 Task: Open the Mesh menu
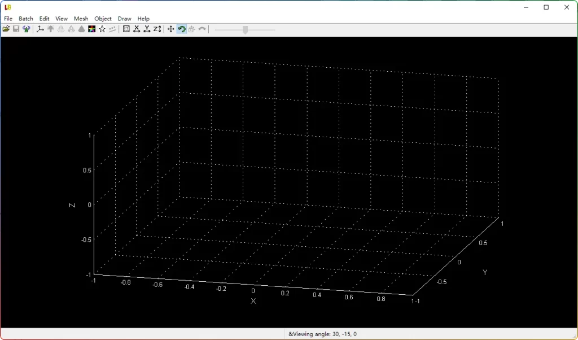[x=81, y=18]
